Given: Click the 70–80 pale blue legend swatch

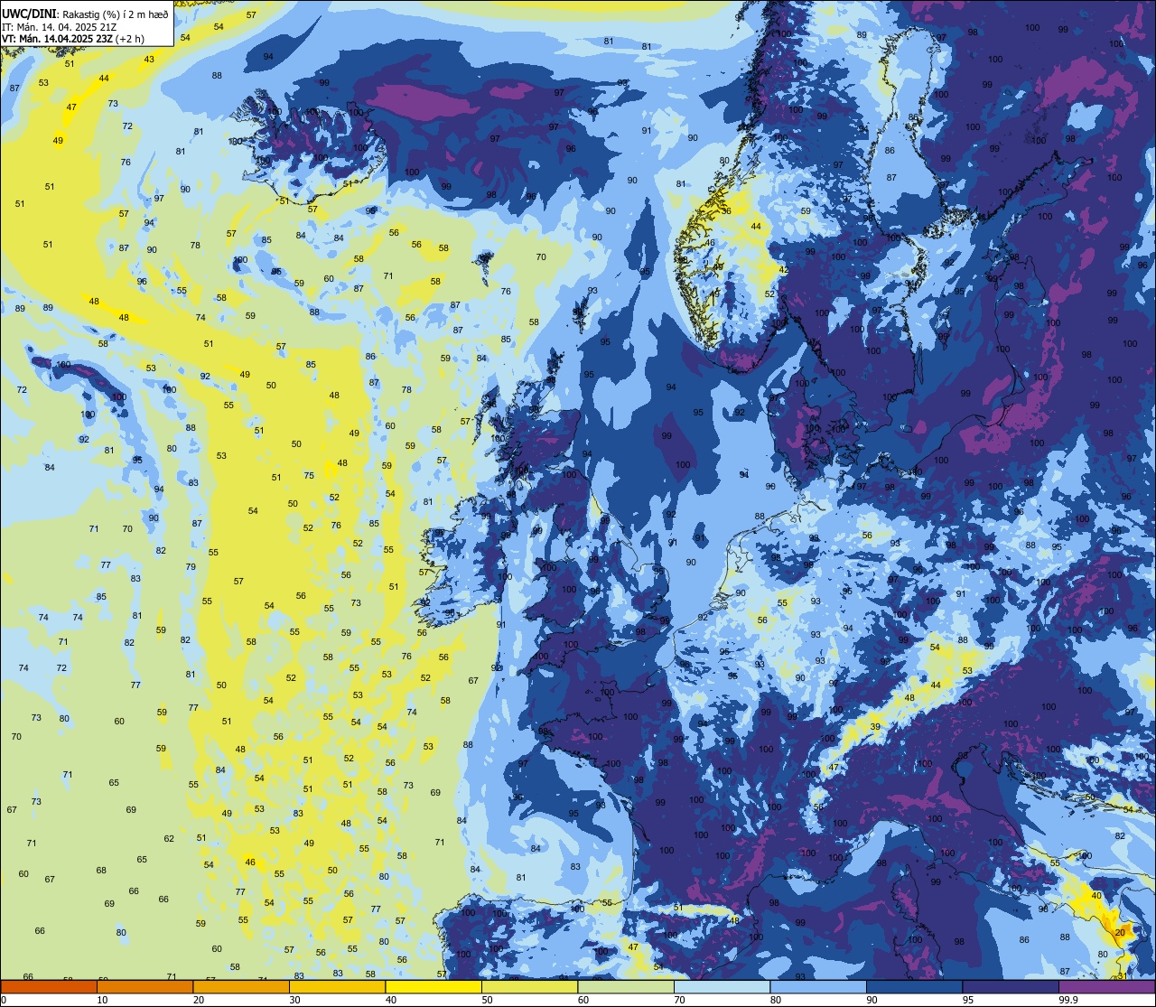Looking at the screenshot, I should tap(722, 987).
